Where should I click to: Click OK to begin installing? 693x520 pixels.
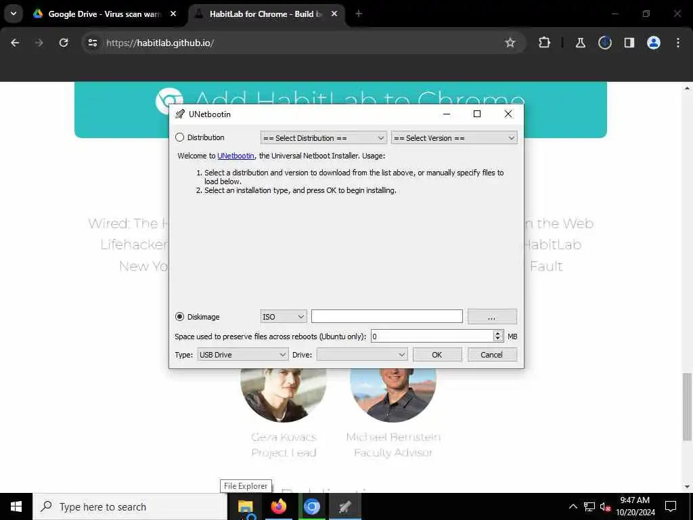(437, 355)
